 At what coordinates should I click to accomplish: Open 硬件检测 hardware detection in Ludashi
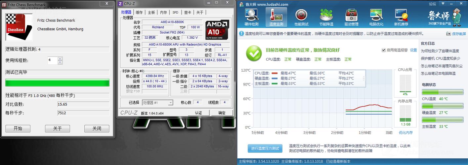click(251, 17)
